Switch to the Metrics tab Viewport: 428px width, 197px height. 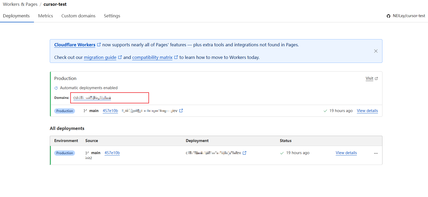pos(46,16)
